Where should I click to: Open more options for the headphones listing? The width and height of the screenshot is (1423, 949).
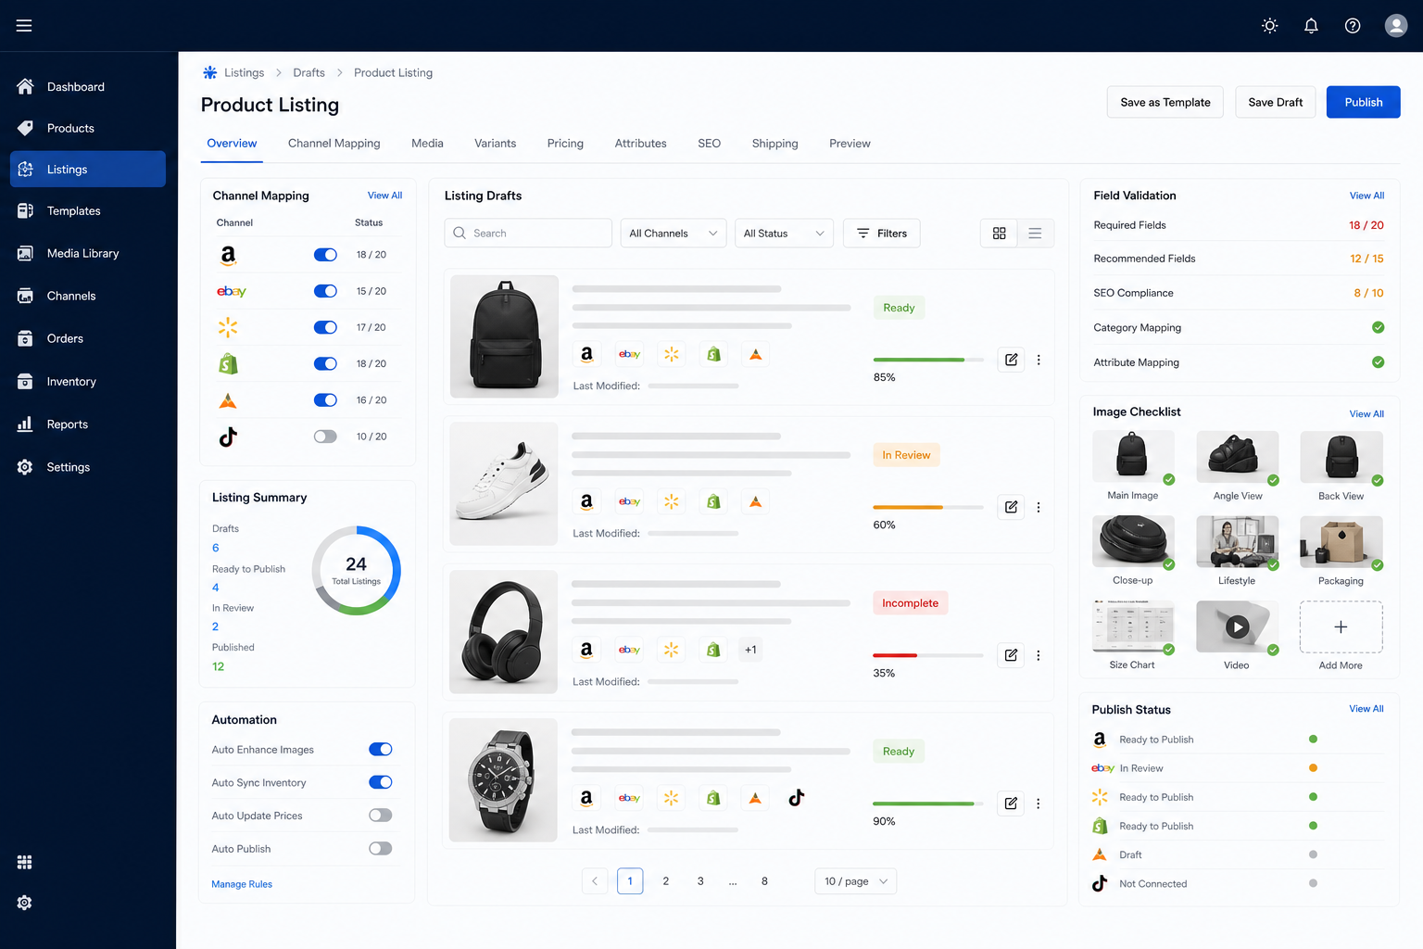(x=1039, y=655)
